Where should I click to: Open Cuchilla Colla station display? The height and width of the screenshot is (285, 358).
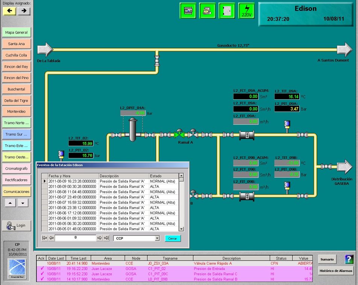pyautogui.click(x=17, y=55)
